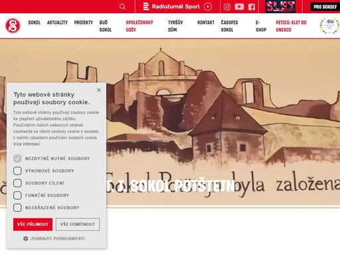The image size is (340, 255).
Task: Enable Soubory cílení checkbox
Action: pyautogui.click(x=17, y=183)
